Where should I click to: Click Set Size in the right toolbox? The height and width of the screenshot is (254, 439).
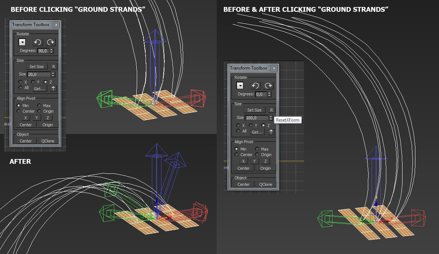click(254, 110)
